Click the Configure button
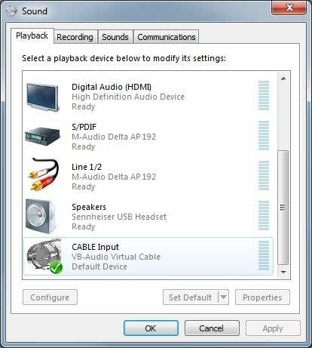 tap(50, 297)
